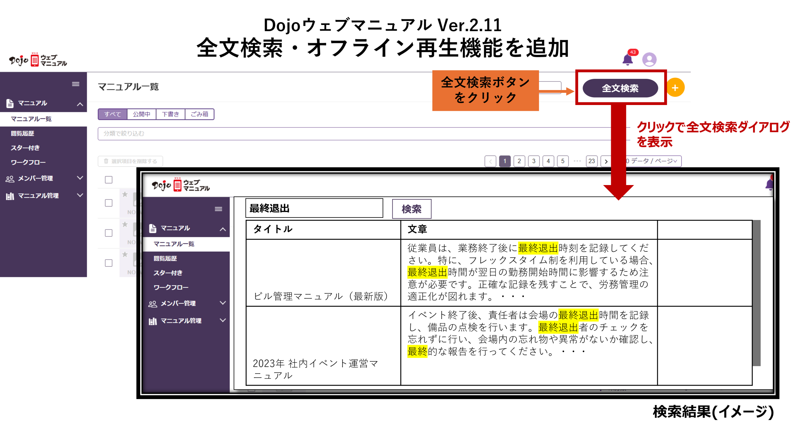Click the マニュアル document icon in dialog sidebar
Image resolution: width=798 pixels, height=429 pixels.
153,228
